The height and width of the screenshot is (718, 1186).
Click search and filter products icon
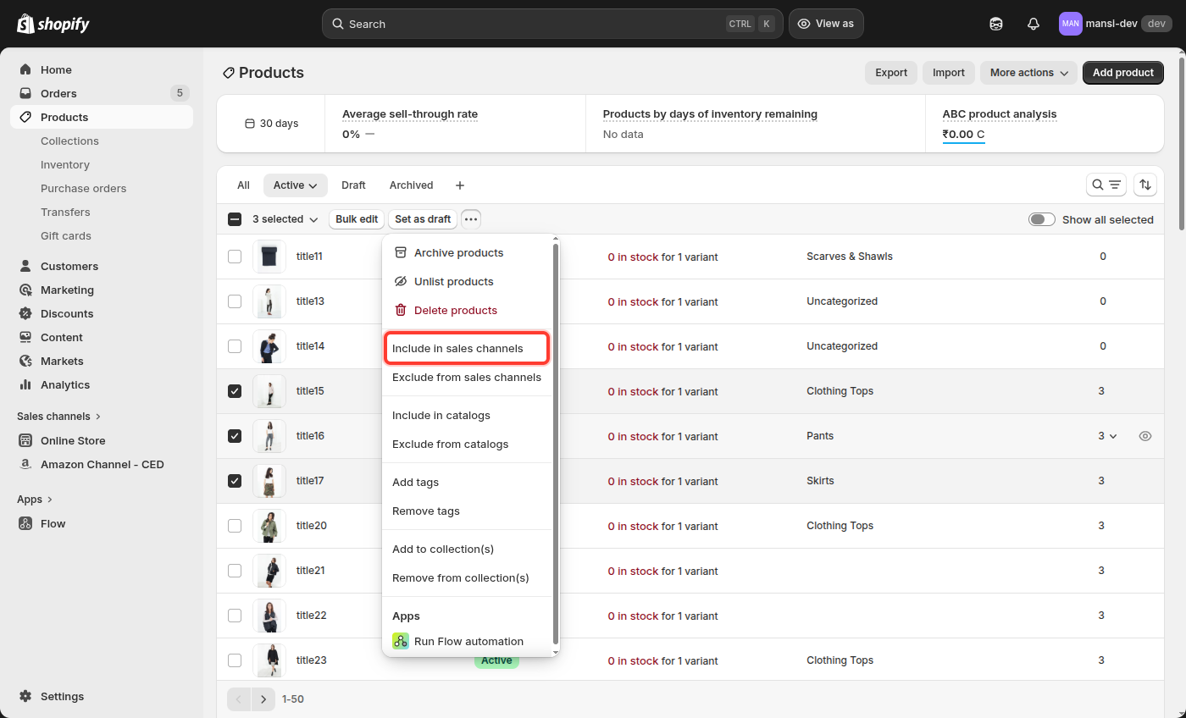(x=1106, y=185)
